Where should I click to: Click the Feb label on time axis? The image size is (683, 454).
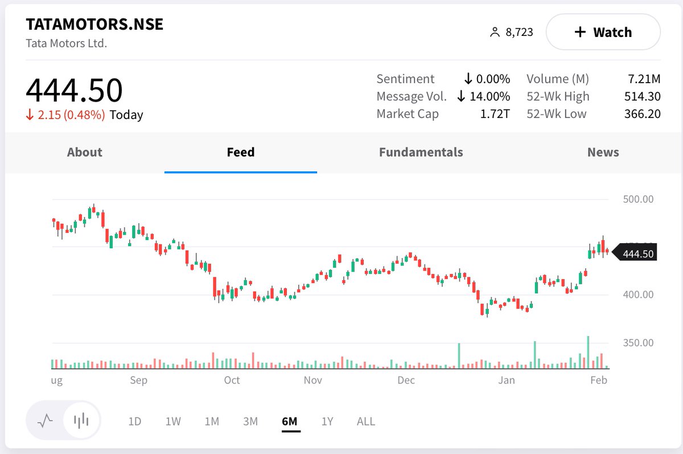coord(599,381)
